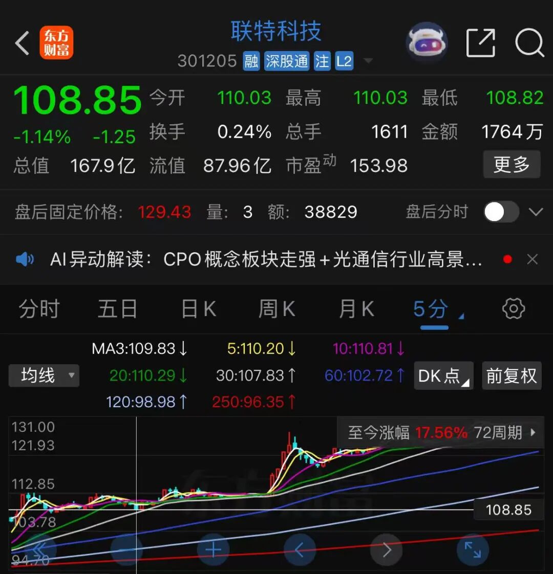The image size is (553, 574).
Task: Open chart settings gear
Action: tap(513, 308)
